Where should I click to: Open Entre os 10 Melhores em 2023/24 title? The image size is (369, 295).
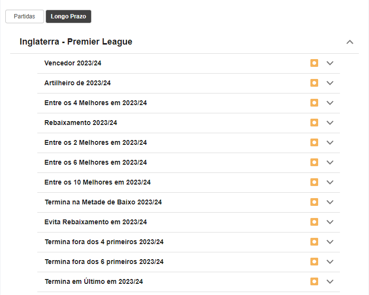pos(97,182)
